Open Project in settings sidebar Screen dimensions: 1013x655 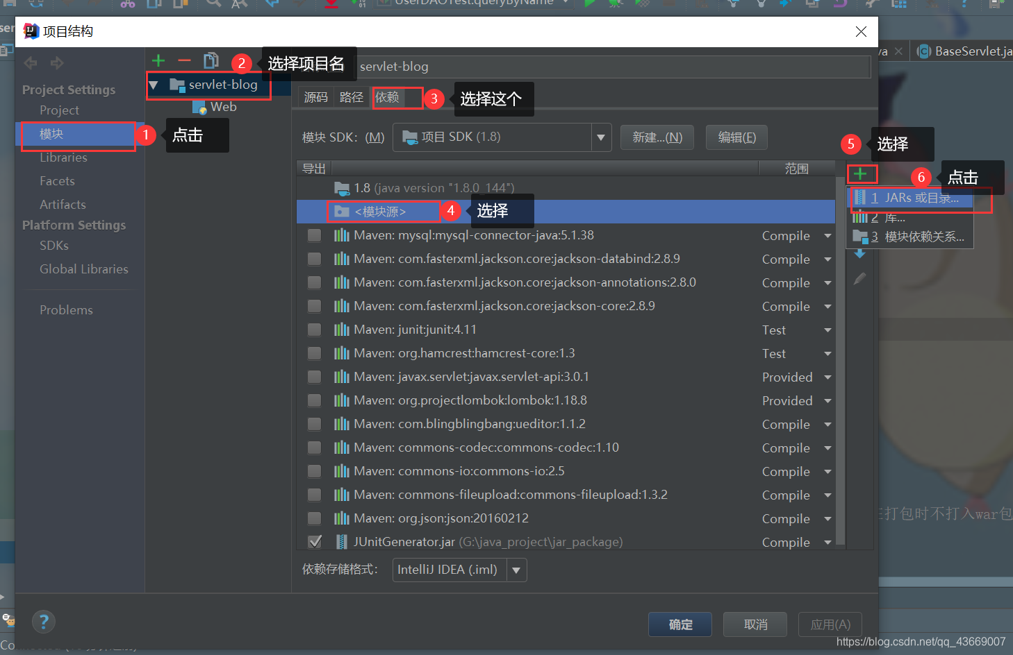[x=59, y=110]
